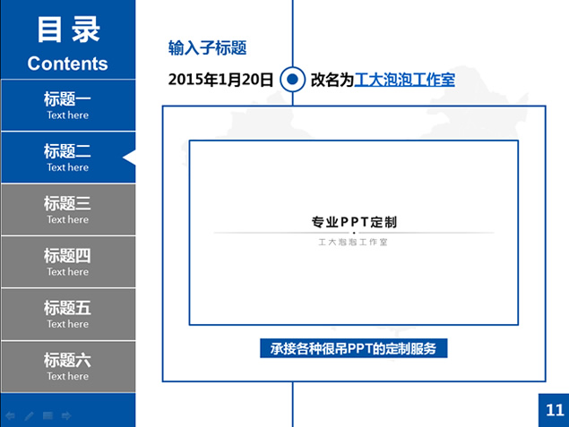
Task: Jump to the 标题四 section
Action: coord(68,261)
